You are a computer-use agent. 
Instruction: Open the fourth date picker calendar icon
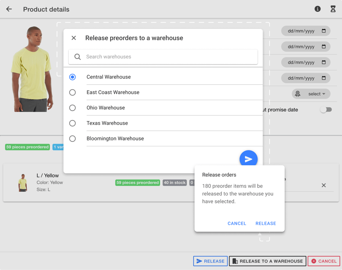pyautogui.click(x=324, y=78)
